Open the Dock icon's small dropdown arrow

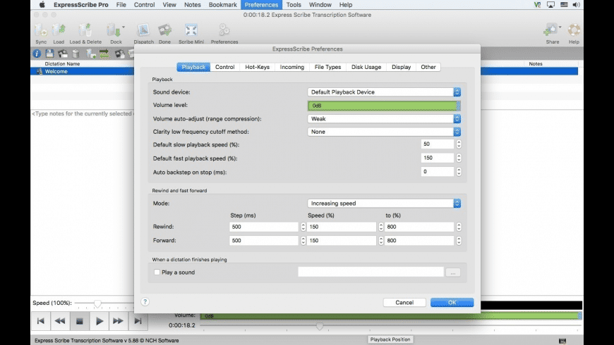(x=124, y=27)
